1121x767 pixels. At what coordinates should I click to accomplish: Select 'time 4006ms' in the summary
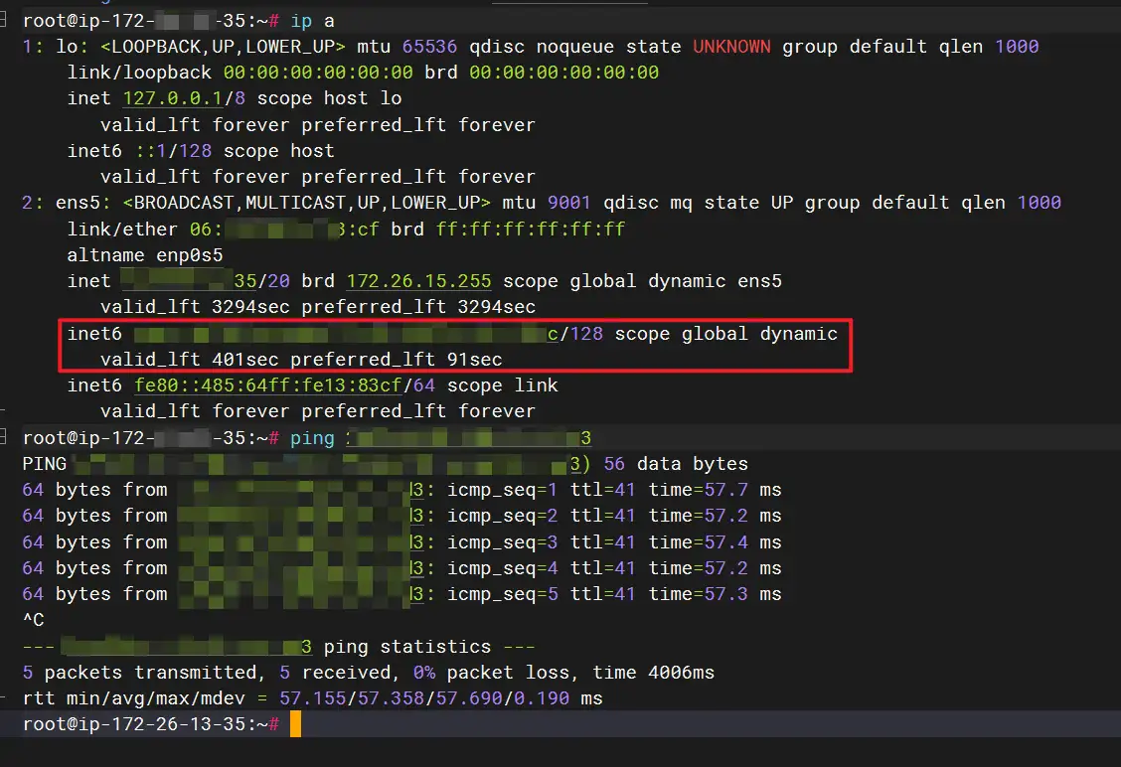(654, 672)
